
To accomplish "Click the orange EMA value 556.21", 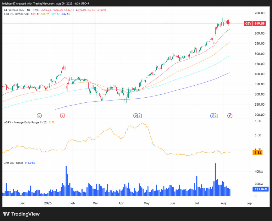I will [45, 14].
